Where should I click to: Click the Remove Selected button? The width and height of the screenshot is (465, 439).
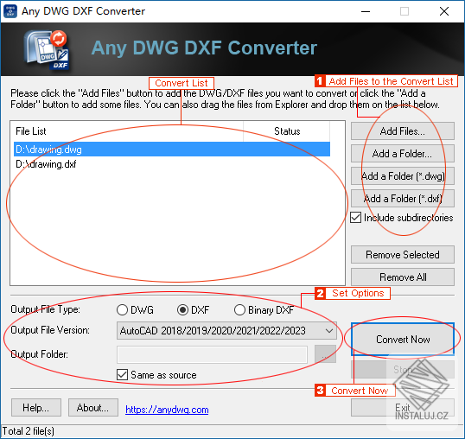pyautogui.click(x=403, y=255)
